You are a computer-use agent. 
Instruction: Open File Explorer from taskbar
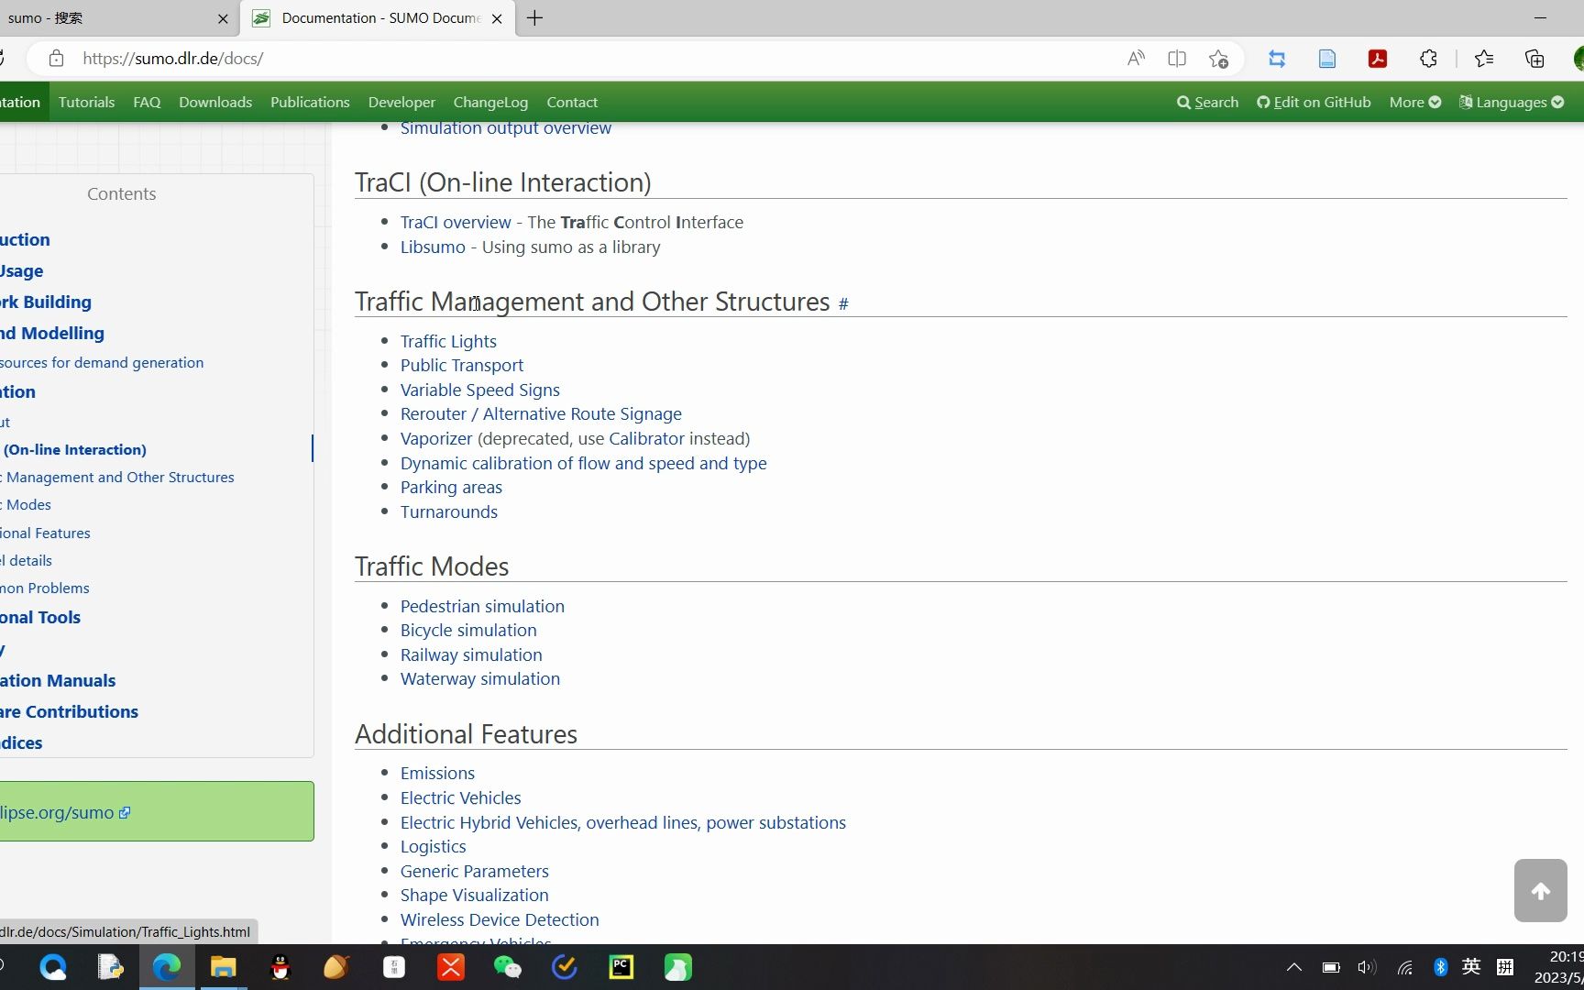pos(224,967)
